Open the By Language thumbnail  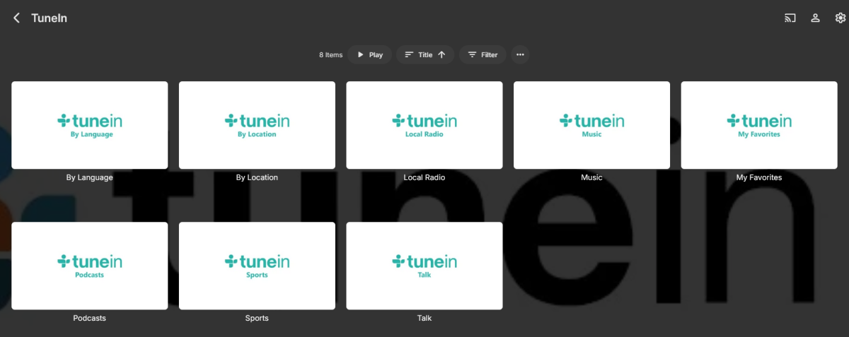[x=90, y=125]
